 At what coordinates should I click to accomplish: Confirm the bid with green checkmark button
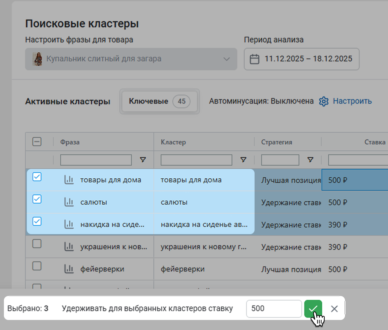[x=313, y=309]
